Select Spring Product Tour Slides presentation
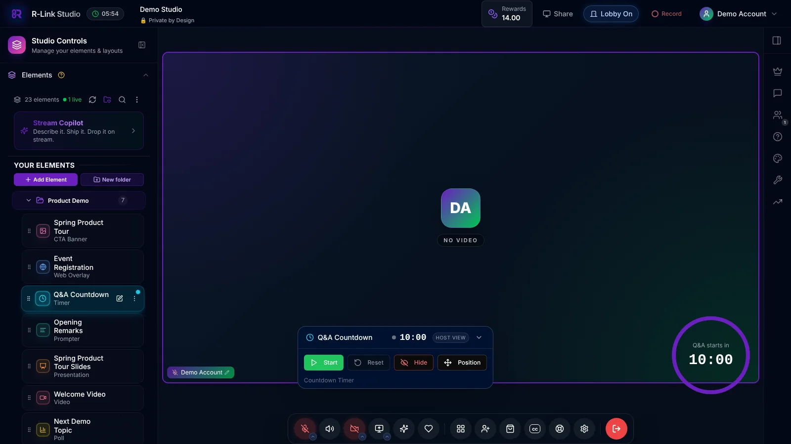Image resolution: width=791 pixels, height=444 pixels. [x=83, y=366]
